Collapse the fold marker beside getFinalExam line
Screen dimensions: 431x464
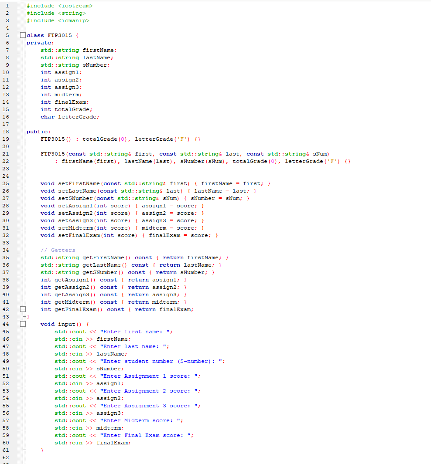pos(23,309)
